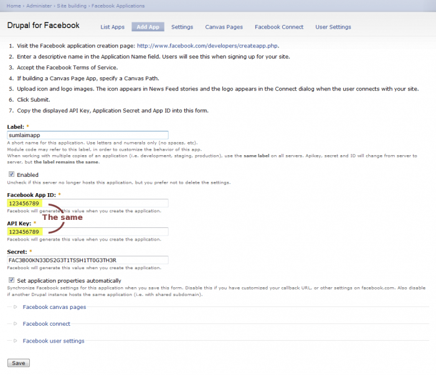Image resolution: width=436 pixels, height=375 pixels.
Task: Open the User Settings tab
Action: [333, 27]
